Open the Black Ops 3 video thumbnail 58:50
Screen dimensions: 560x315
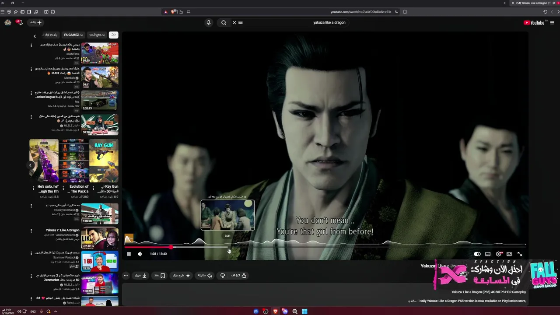(100, 53)
